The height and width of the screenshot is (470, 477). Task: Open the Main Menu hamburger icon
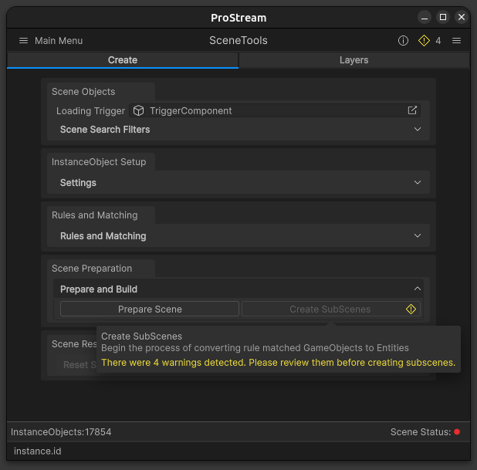(x=23, y=40)
